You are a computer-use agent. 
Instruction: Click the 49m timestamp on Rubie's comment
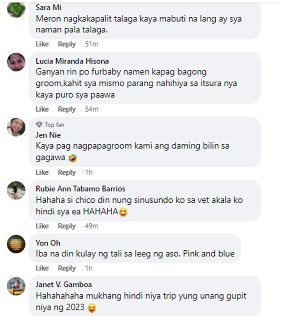(x=91, y=226)
